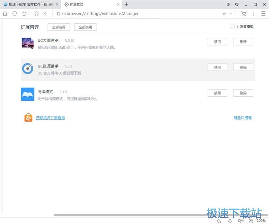Screen dimensions: 269x224
Task: Click the UC大图速览 extension icon
Action: click(28, 43)
